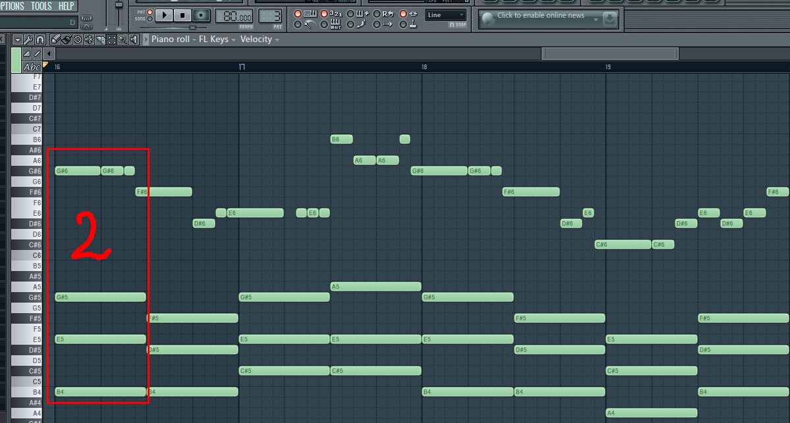
Task: Open the Line snap dropdown
Action: (x=446, y=15)
